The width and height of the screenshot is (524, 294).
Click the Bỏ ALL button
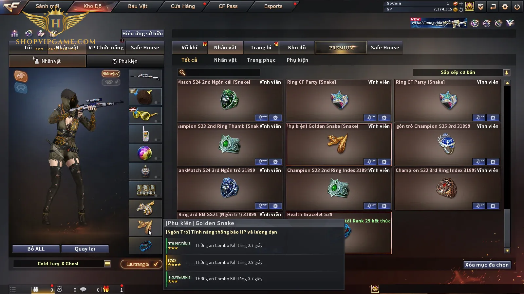pyautogui.click(x=36, y=249)
